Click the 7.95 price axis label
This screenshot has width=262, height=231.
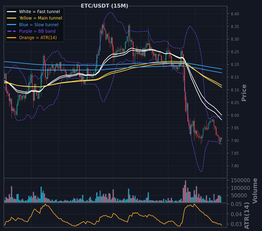point(235,128)
